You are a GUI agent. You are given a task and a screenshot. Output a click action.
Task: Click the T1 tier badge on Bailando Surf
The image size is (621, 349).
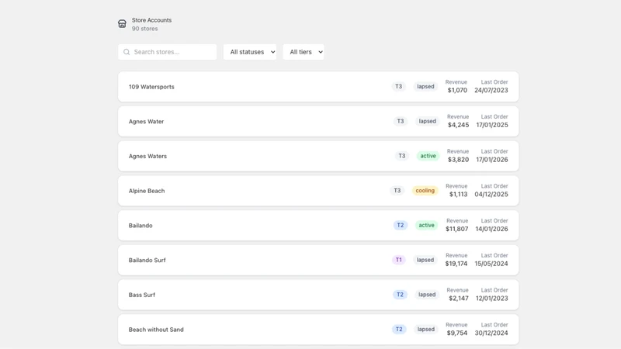(x=398, y=260)
